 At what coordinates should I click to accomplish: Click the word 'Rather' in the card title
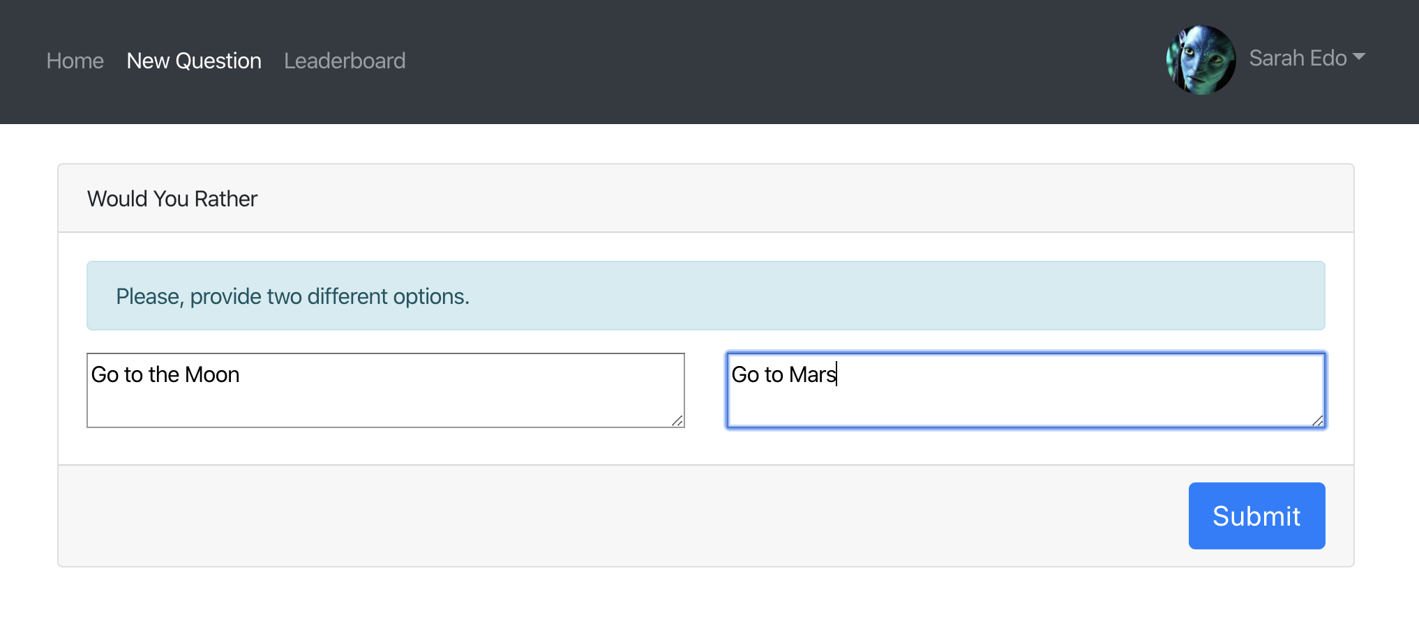click(x=226, y=199)
